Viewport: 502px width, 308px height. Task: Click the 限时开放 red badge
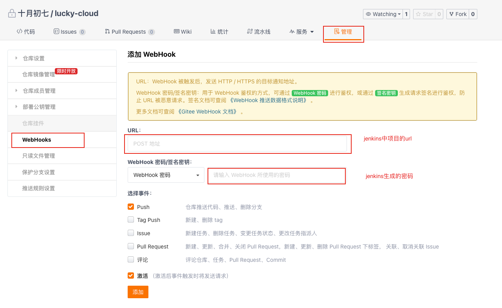[x=66, y=71]
